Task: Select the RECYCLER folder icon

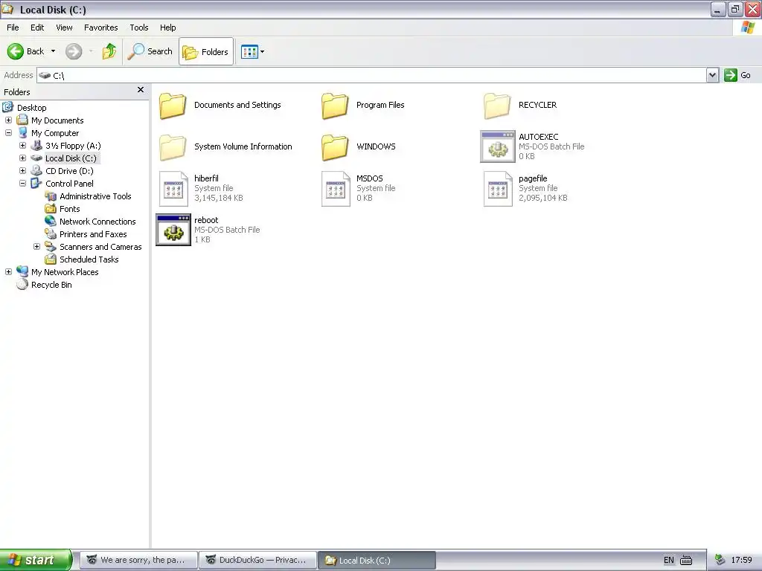Action: tap(498, 106)
